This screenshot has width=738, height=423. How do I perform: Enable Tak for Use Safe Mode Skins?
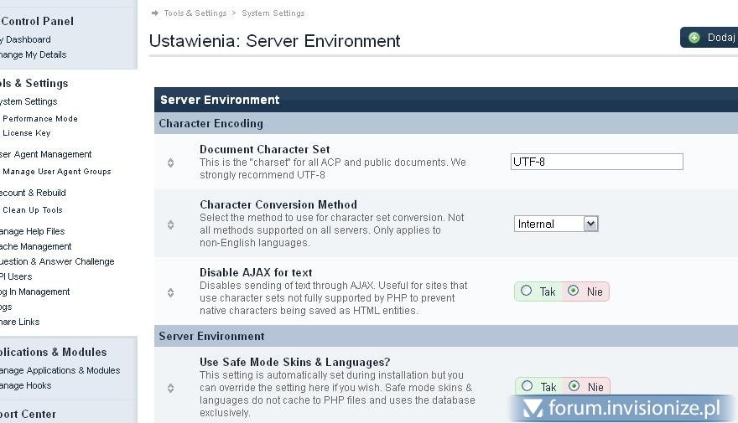(x=527, y=386)
